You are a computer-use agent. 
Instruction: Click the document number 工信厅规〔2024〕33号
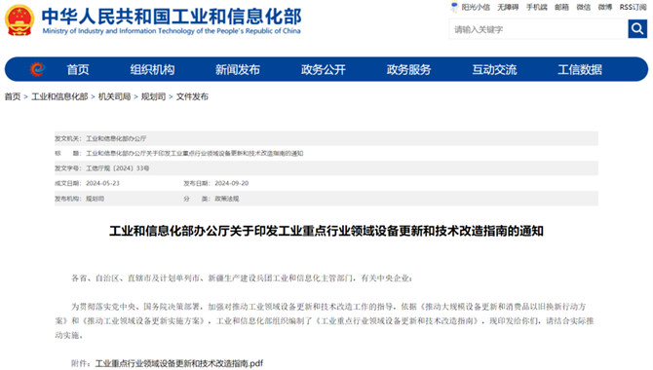click(117, 168)
